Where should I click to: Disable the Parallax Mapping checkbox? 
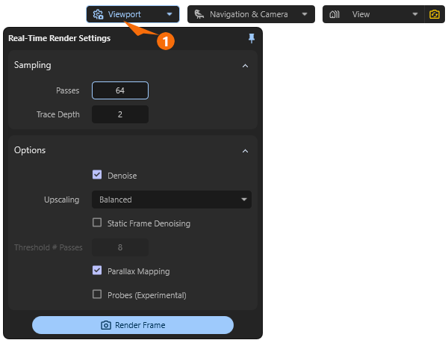97,270
